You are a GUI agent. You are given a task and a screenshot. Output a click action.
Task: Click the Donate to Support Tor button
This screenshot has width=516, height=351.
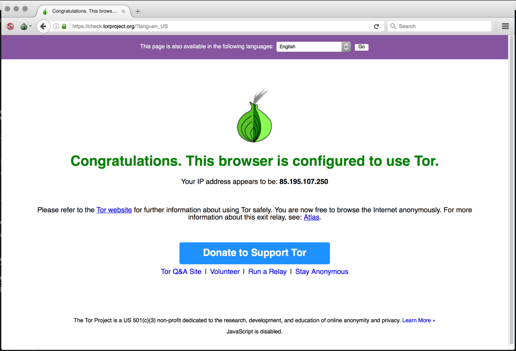coord(255,253)
